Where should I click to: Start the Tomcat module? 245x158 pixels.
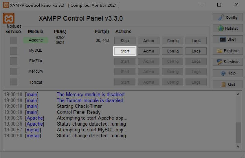(125, 82)
